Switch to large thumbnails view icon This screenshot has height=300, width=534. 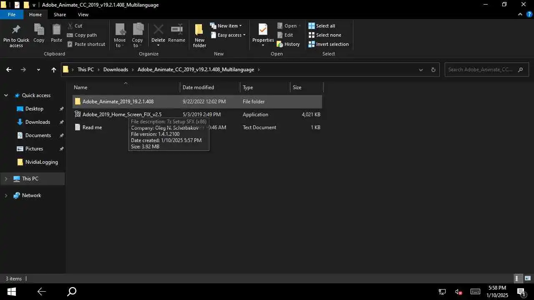[527, 278]
